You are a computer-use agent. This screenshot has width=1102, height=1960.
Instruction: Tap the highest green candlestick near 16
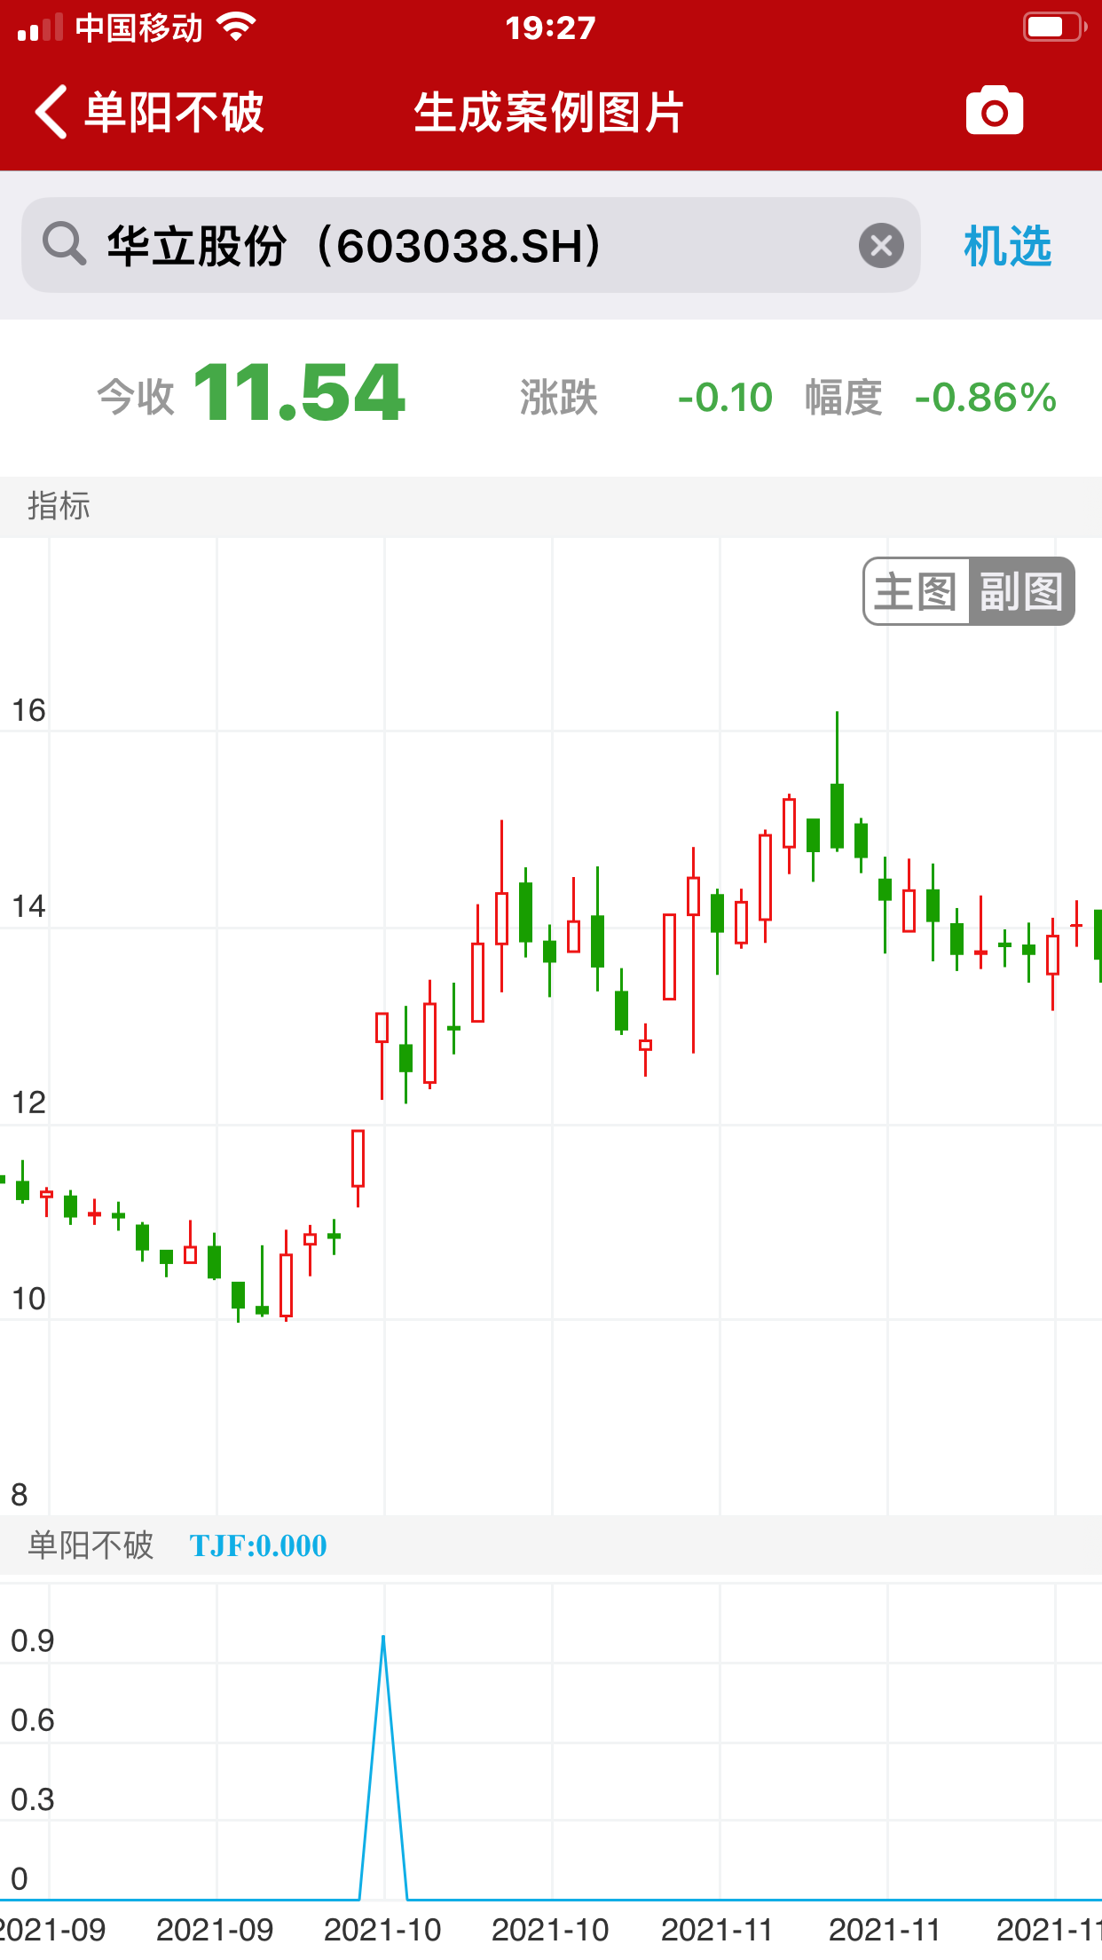click(x=837, y=814)
